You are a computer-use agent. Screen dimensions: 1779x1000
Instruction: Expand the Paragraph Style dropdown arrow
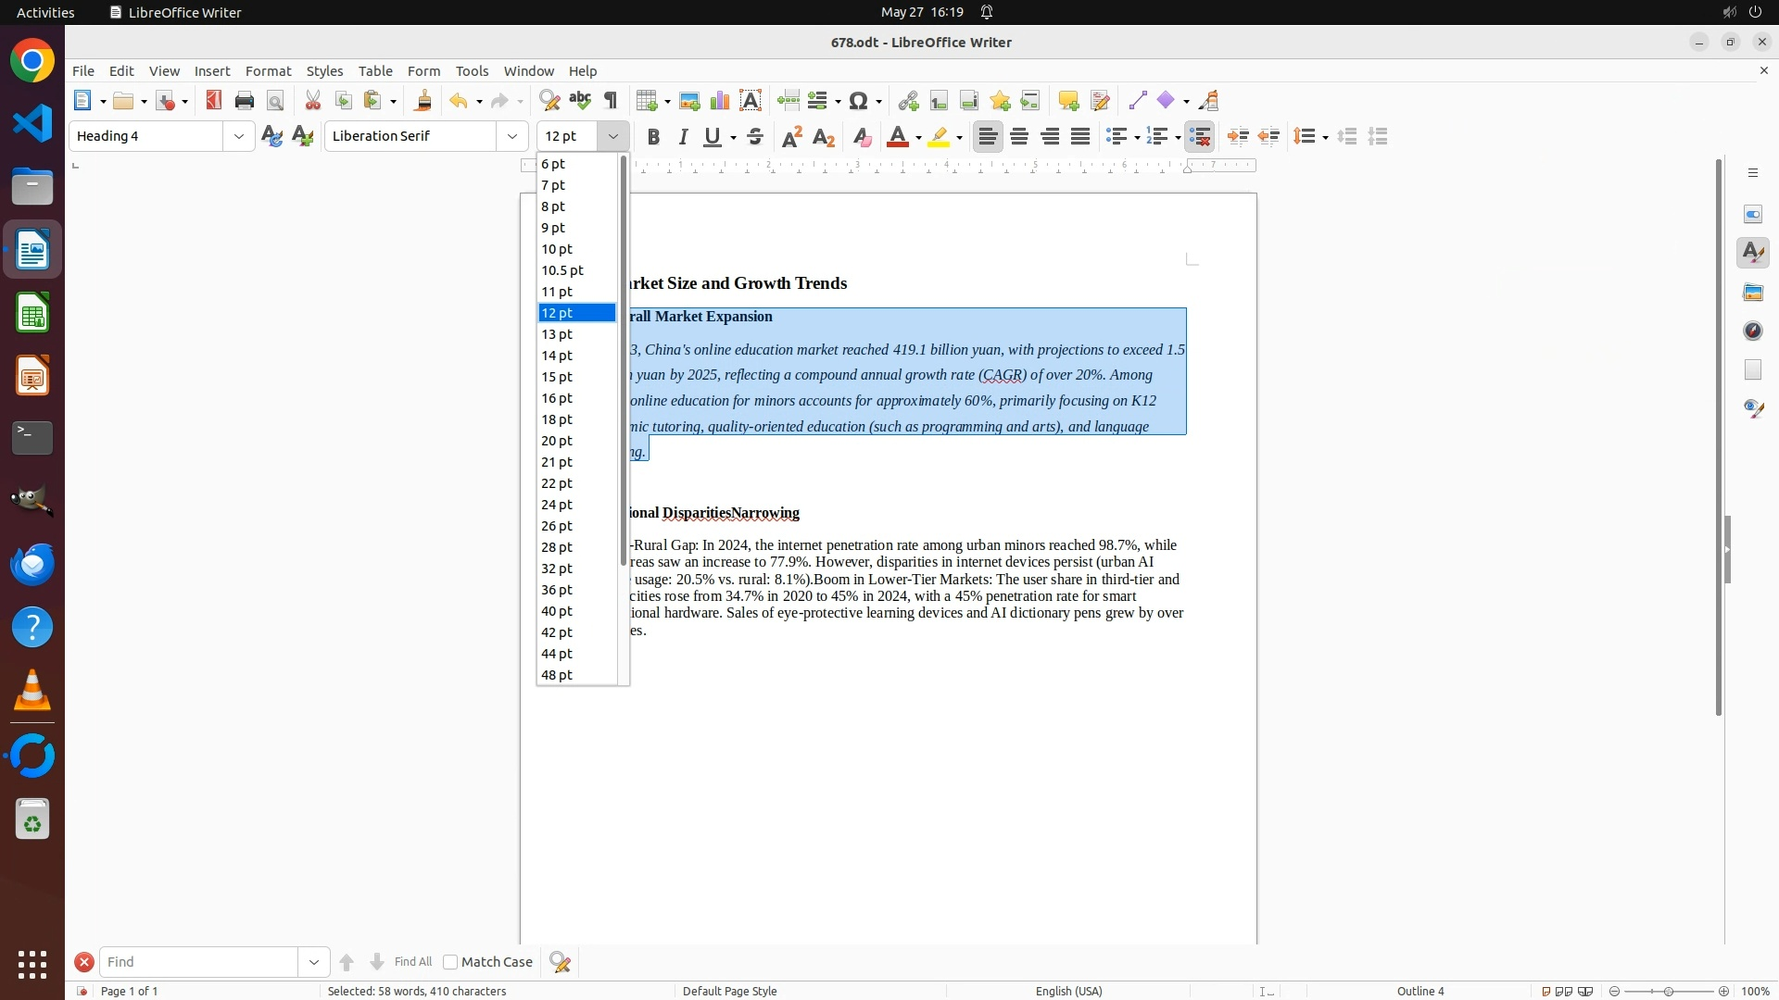tap(239, 136)
